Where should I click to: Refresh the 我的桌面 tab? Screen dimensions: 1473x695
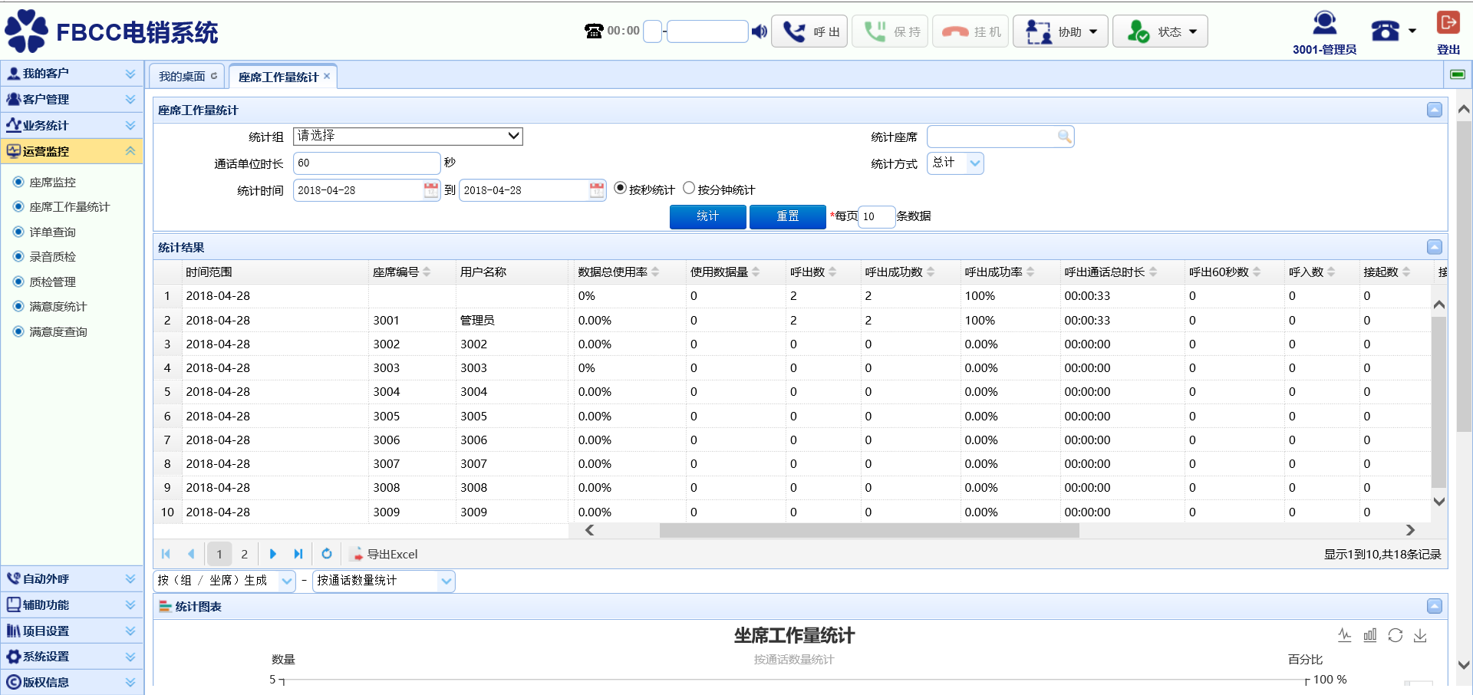point(214,76)
